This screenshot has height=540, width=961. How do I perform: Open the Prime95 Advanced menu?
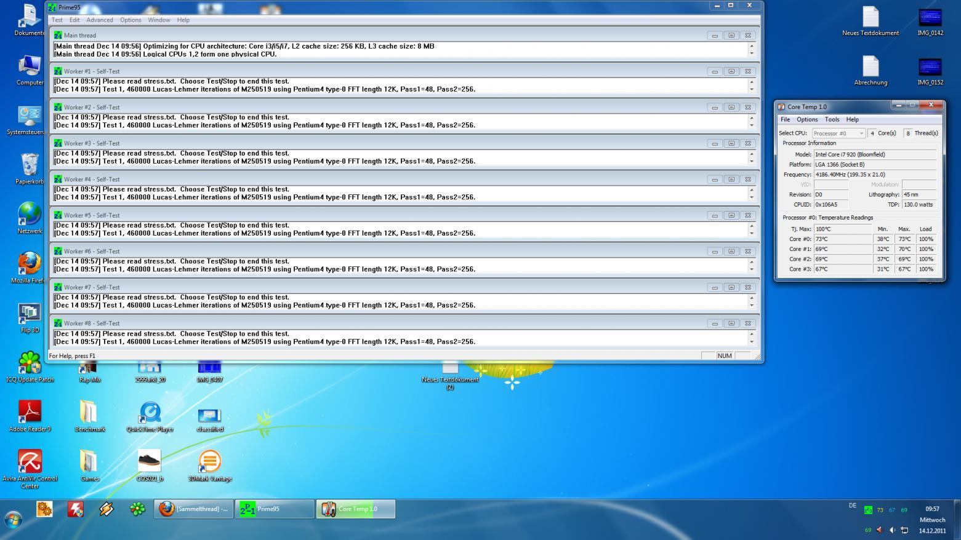click(x=100, y=20)
